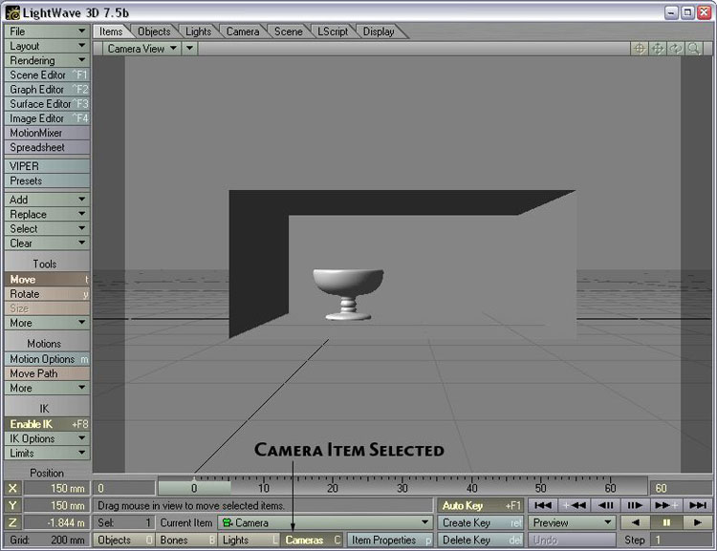Click the X position value field
Viewport: 717px width, 551px height.
pyautogui.click(x=56, y=488)
